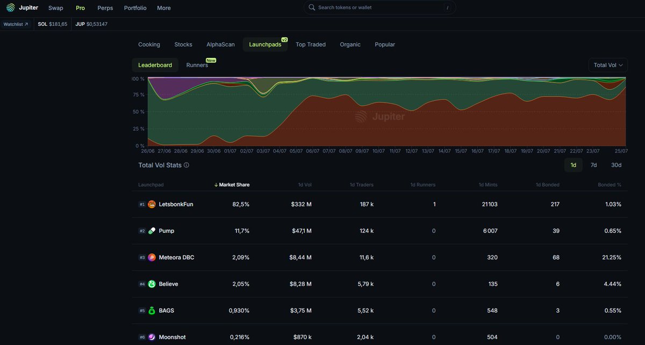Viewport: 645px width, 345px height.
Task: Click the Jupiter logo icon
Action: point(11,8)
